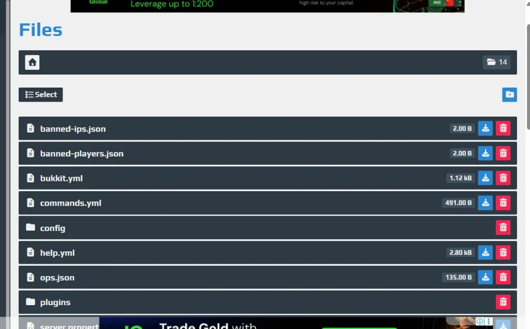
Task: Open the config folder
Action: click(53, 228)
